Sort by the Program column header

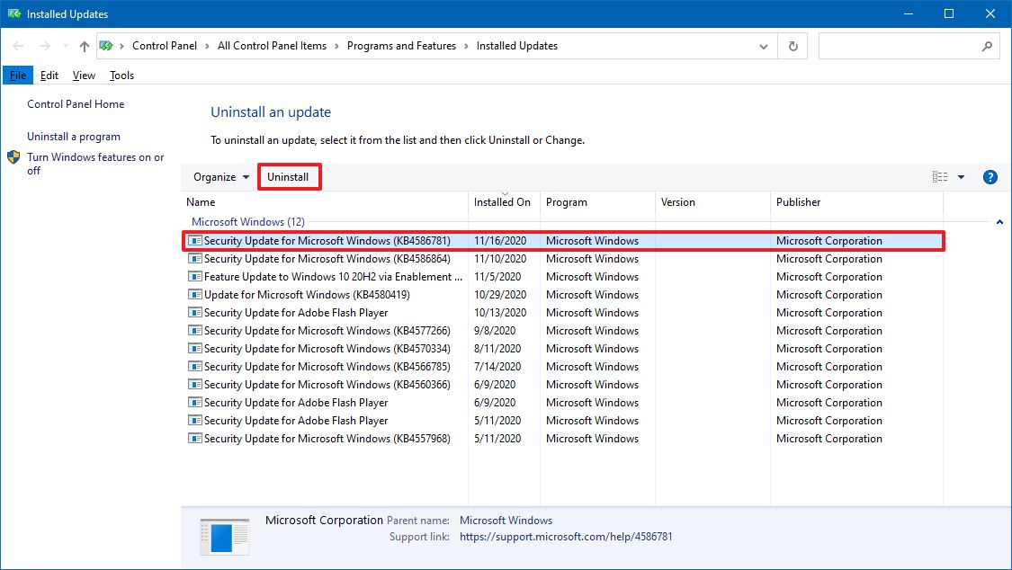[597, 201]
